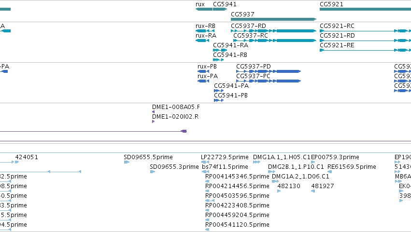Image resolution: width=411 pixels, height=232 pixels.
Task: Click the DMG1A.1_1.H05.C1 label
Action: (x=282, y=157)
